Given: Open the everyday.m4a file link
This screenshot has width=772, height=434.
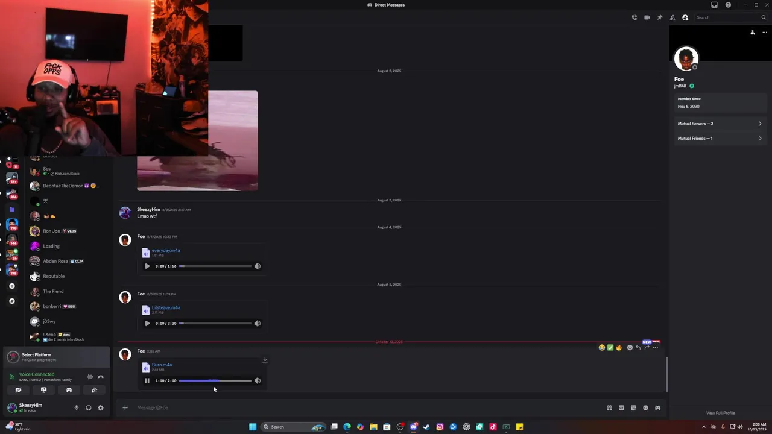Looking at the screenshot, I should pos(166,250).
